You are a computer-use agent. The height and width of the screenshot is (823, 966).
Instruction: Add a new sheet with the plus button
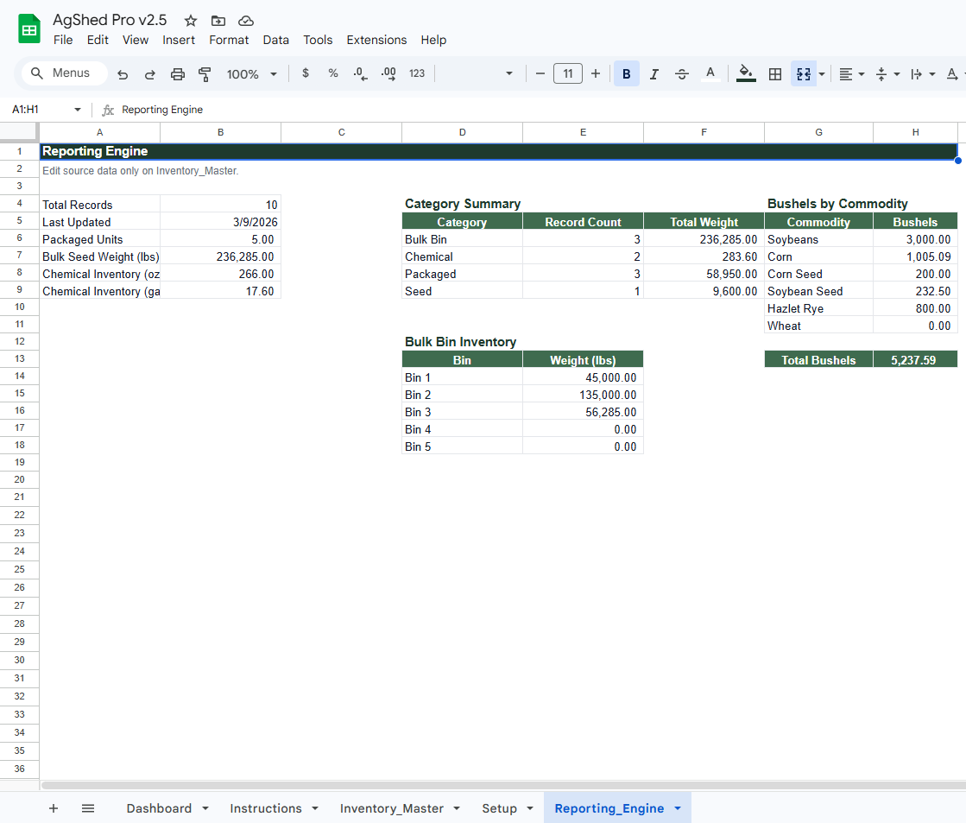coord(54,808)
